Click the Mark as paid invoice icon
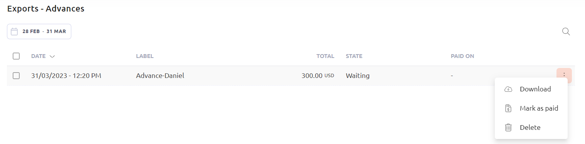Image resolution: width=585 pixels, height=144 pixels. click(x=508, y=108)
